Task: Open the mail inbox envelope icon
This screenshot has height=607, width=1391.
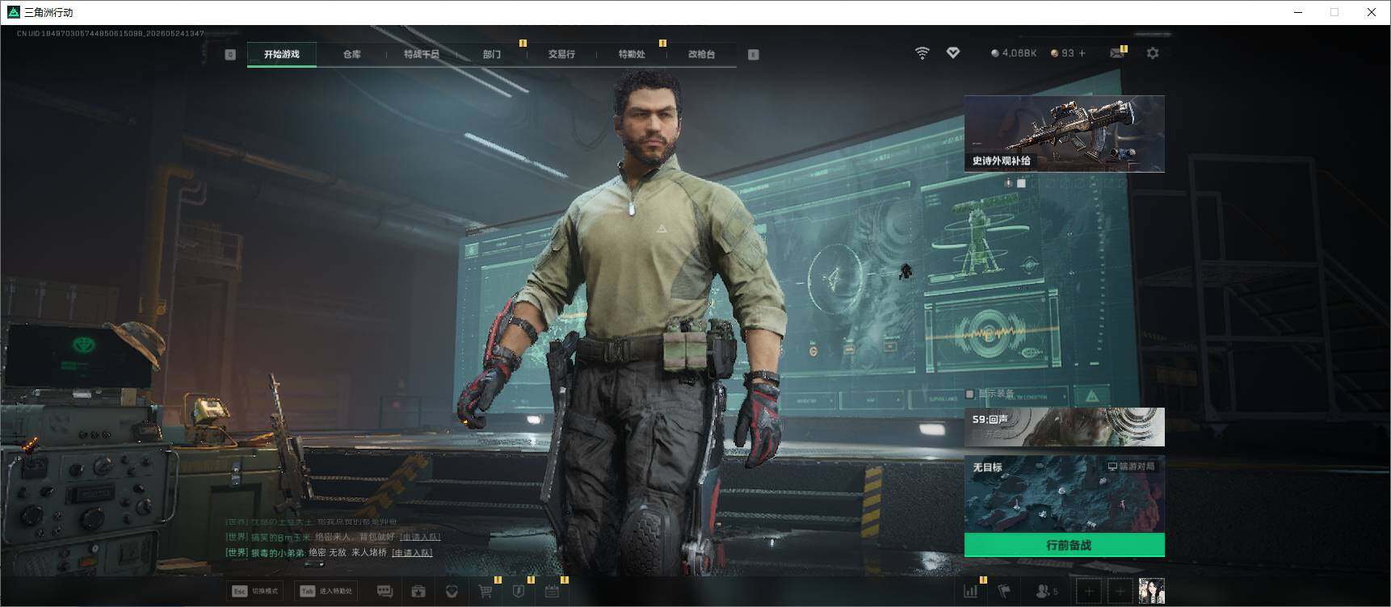Action: click(1117, 53)
